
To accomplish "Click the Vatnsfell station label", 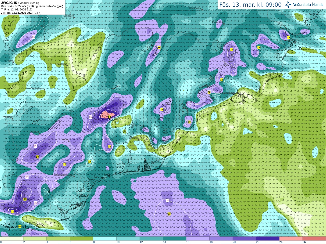I will click(8, 117).
